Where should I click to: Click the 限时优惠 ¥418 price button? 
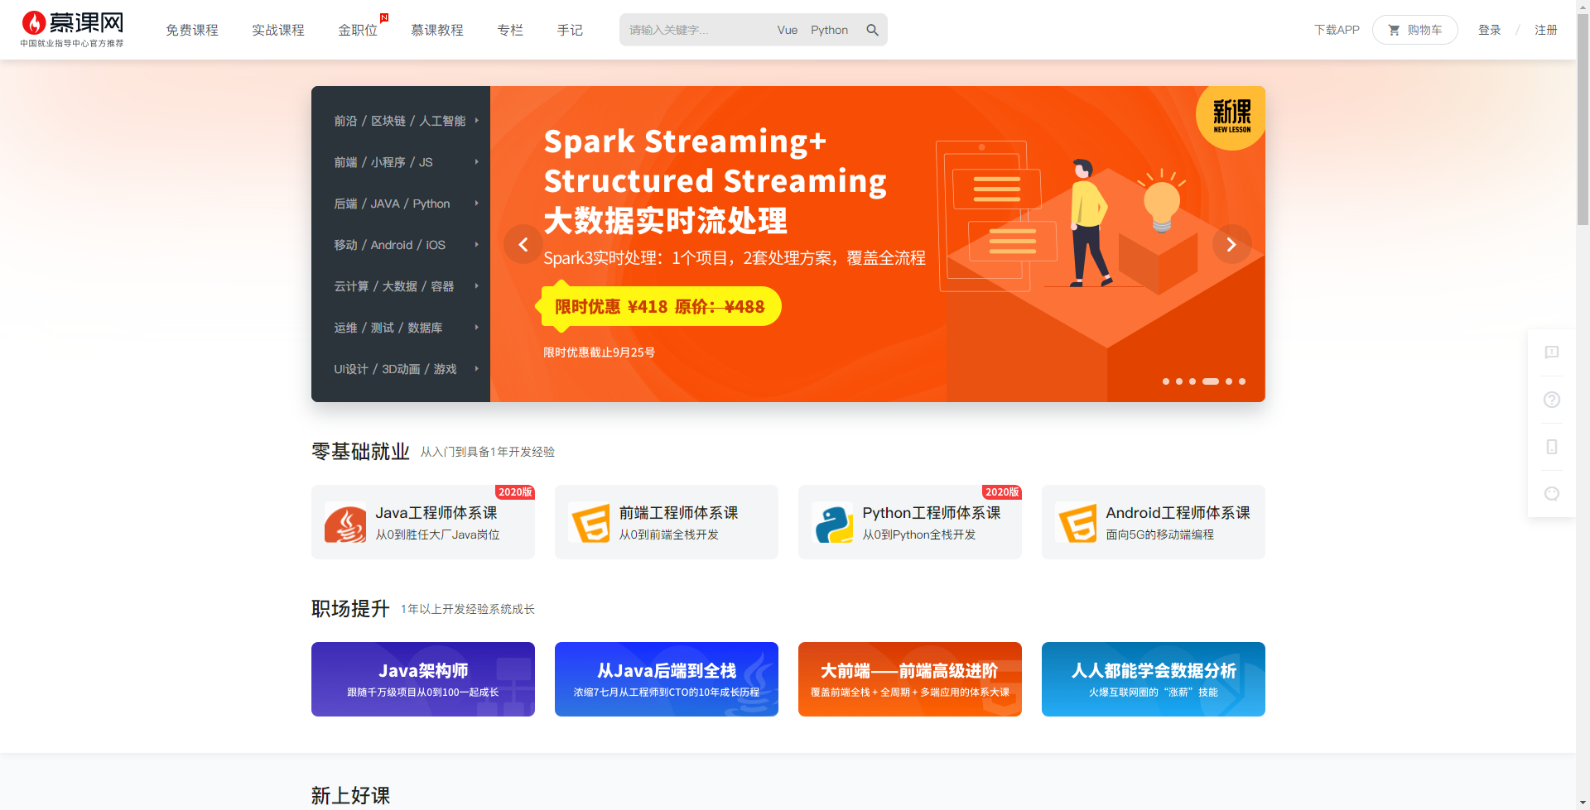[x=660, y=306]
